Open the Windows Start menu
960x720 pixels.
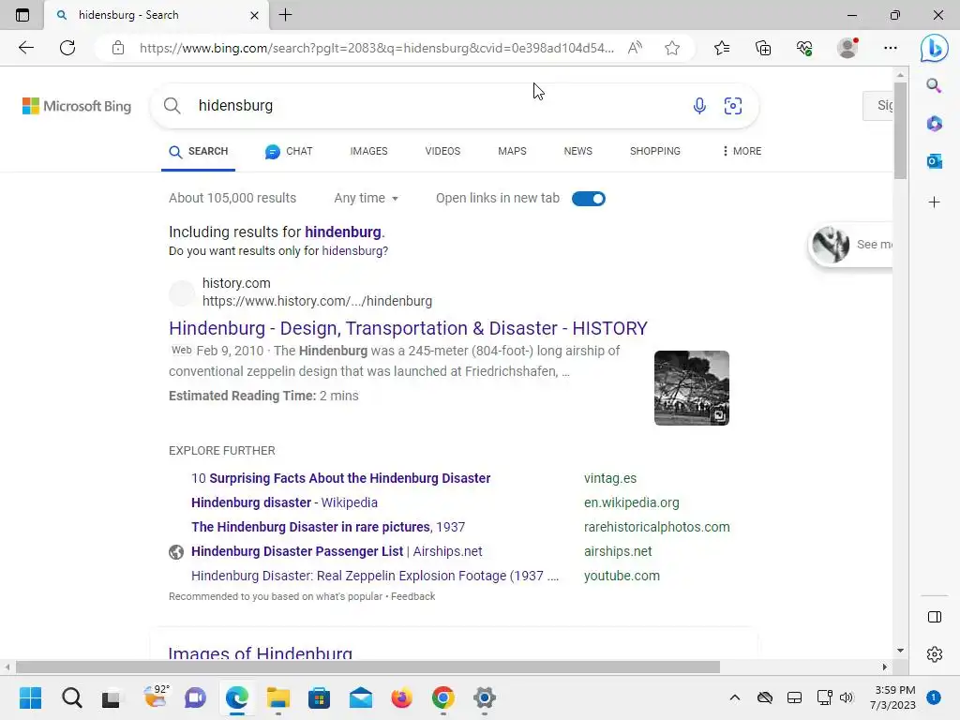point(30,697)
